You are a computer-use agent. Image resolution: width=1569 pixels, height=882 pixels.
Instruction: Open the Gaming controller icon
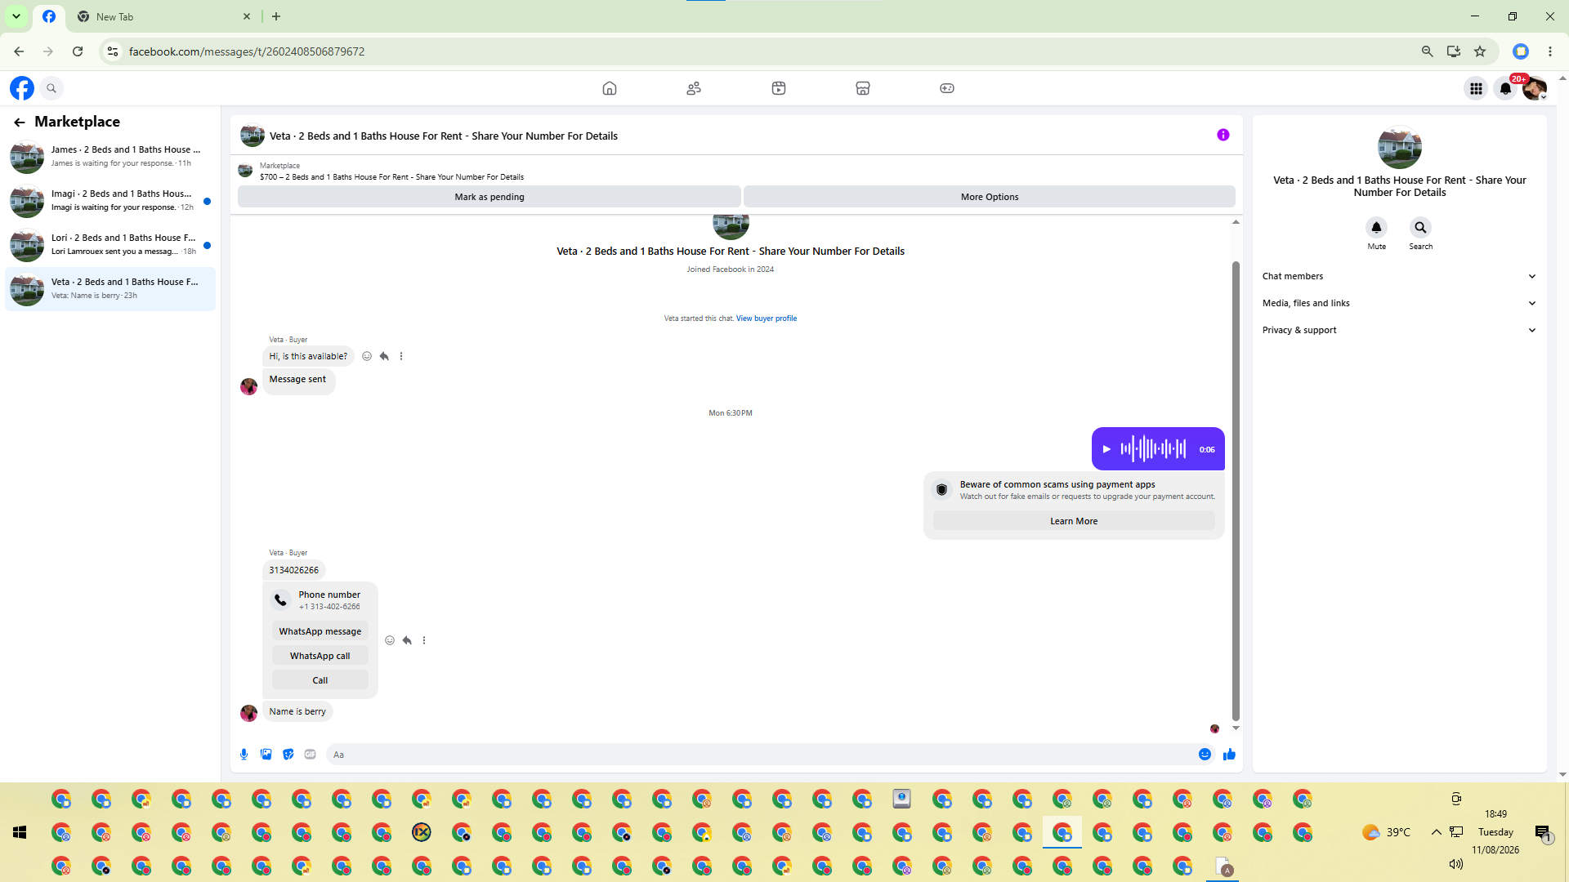pyautogui.click(x=947, y=88)
